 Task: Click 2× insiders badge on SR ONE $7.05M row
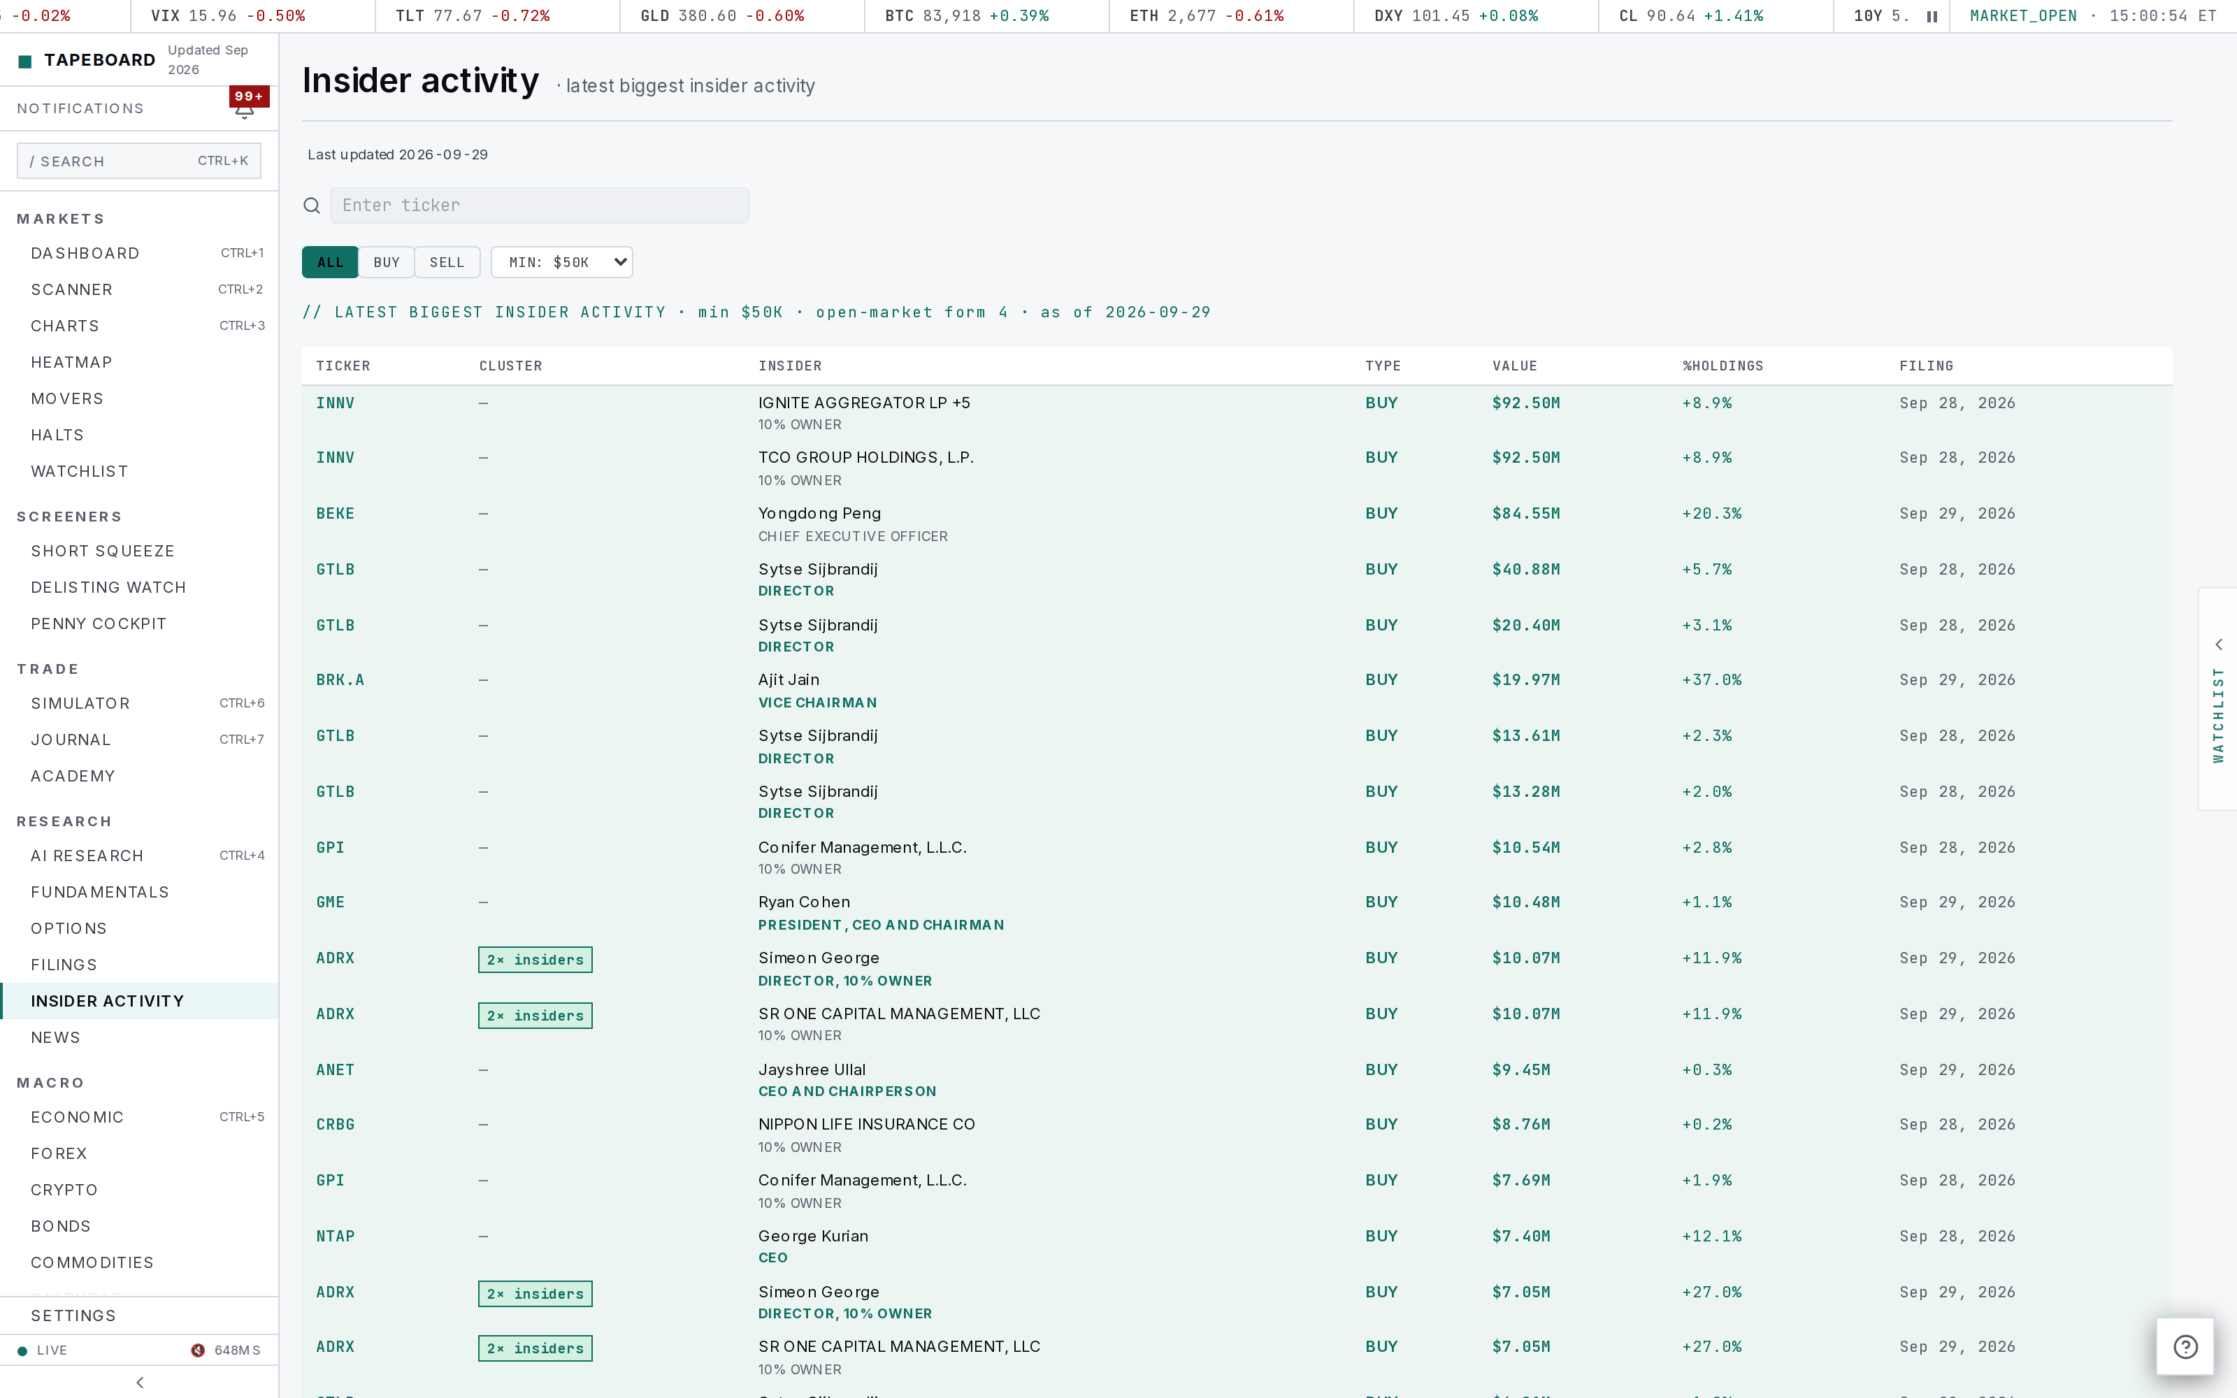pyautogui.click(x=535, y=1348)
